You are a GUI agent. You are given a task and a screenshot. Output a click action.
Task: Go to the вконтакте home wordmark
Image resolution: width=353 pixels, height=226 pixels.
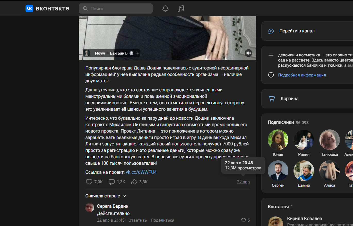coord(53,8)
